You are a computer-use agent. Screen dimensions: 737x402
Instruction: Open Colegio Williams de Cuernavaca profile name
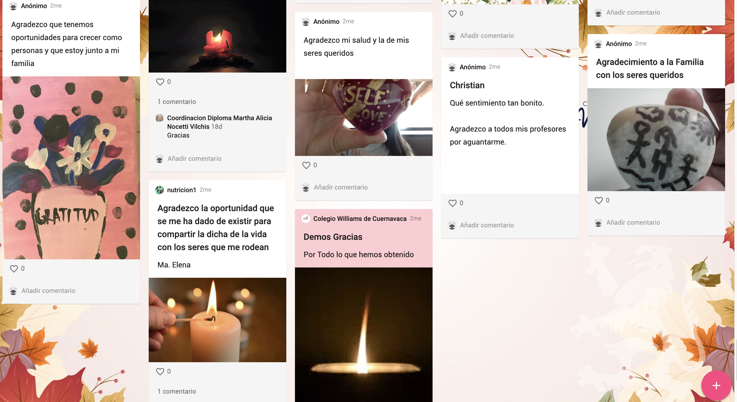pos(360,219)
